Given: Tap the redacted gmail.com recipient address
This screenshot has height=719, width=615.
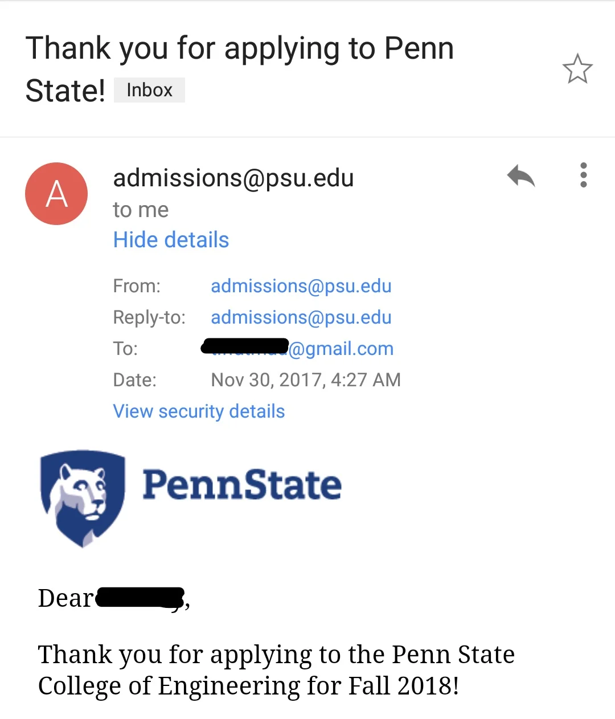Looking at the screenshot, I should (x=298, y=348).
